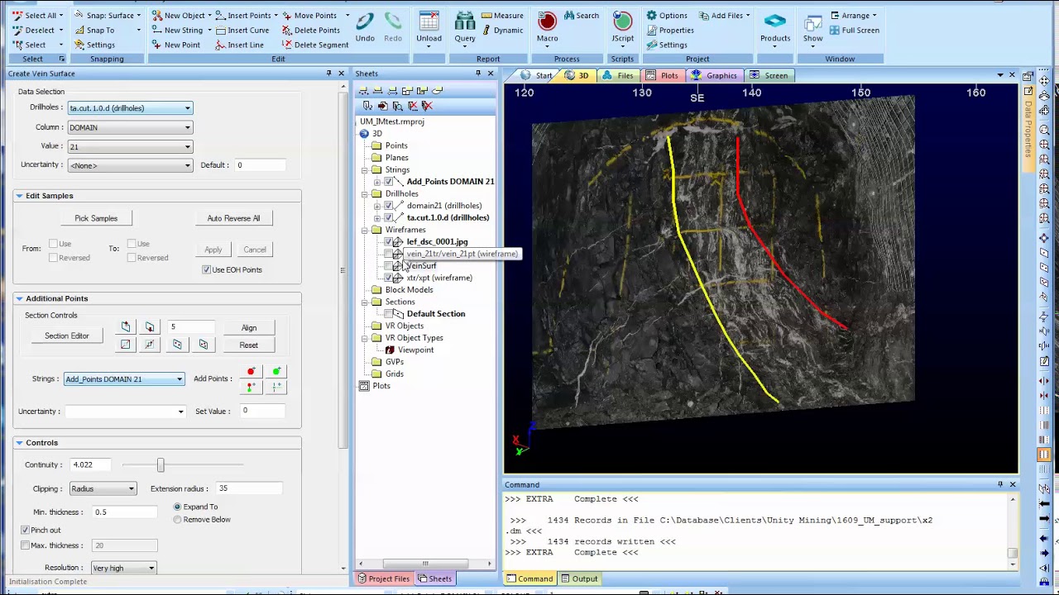Click the section step-back icon with red arrow
Screen dimensions: 1059x595
coord(150,327)
